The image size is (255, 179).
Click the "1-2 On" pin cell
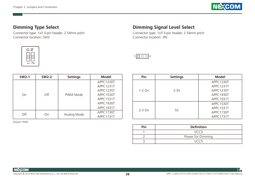point(144,91)
